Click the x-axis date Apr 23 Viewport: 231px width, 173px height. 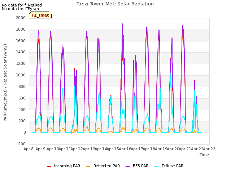[x=209, y=149]
